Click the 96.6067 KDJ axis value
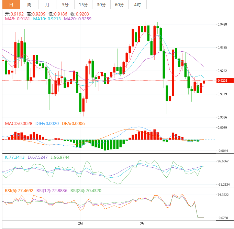 (x=223, y=161)
